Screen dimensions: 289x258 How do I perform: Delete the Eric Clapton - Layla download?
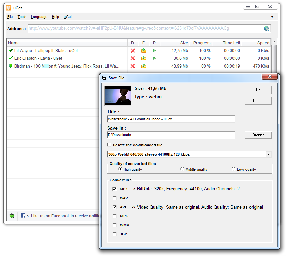[133, 58]
